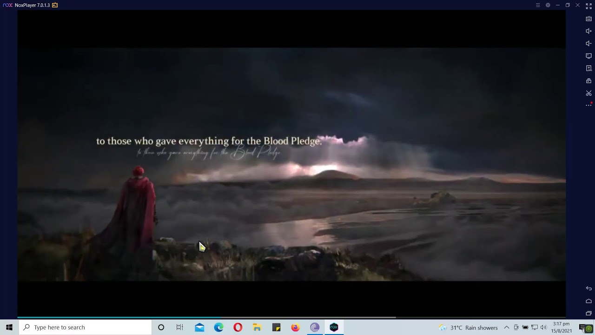The image size is (595, 335).
Task: Open keyboard mapping tool
Action: [588, 19]
